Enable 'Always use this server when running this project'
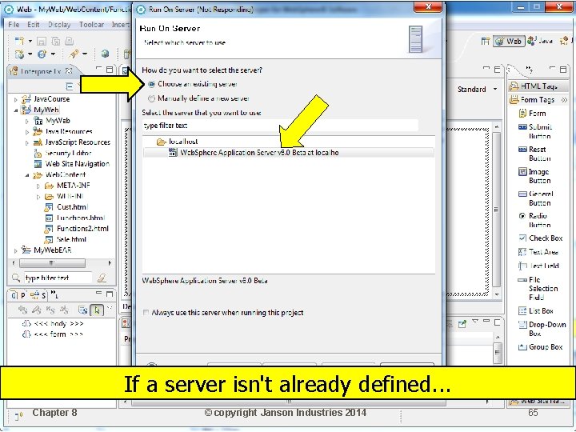Screen dimensions: 576x432 pos(146,313)
